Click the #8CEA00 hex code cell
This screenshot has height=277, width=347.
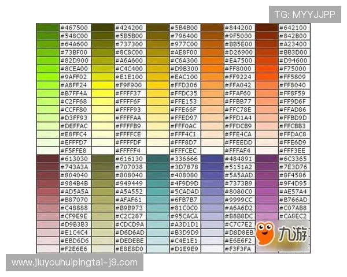(x=75, y=68)
